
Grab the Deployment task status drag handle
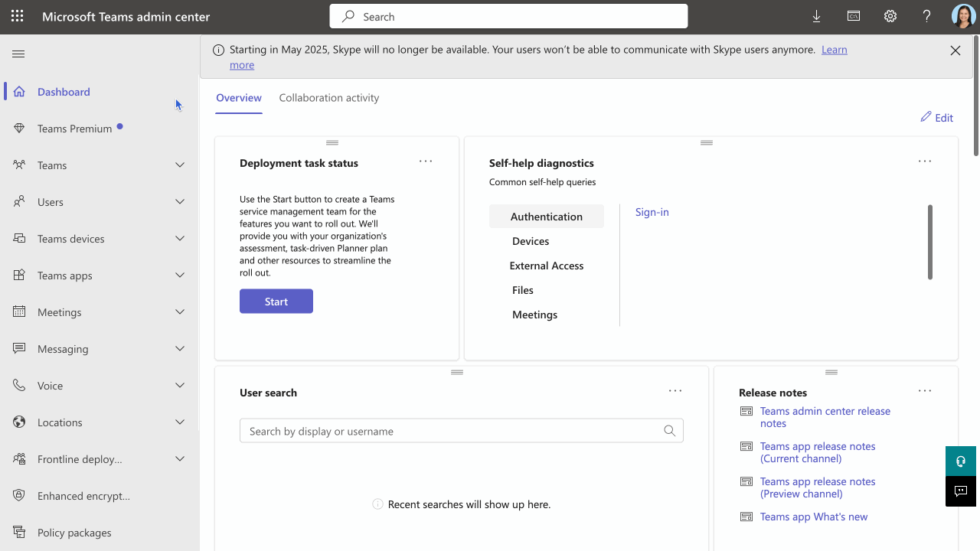[x=332, y=142]
